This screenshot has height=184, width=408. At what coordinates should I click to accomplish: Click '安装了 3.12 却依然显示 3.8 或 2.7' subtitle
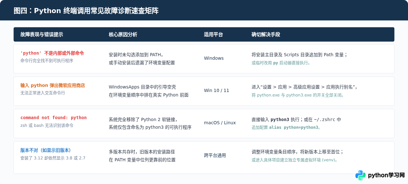click(53, 158)
